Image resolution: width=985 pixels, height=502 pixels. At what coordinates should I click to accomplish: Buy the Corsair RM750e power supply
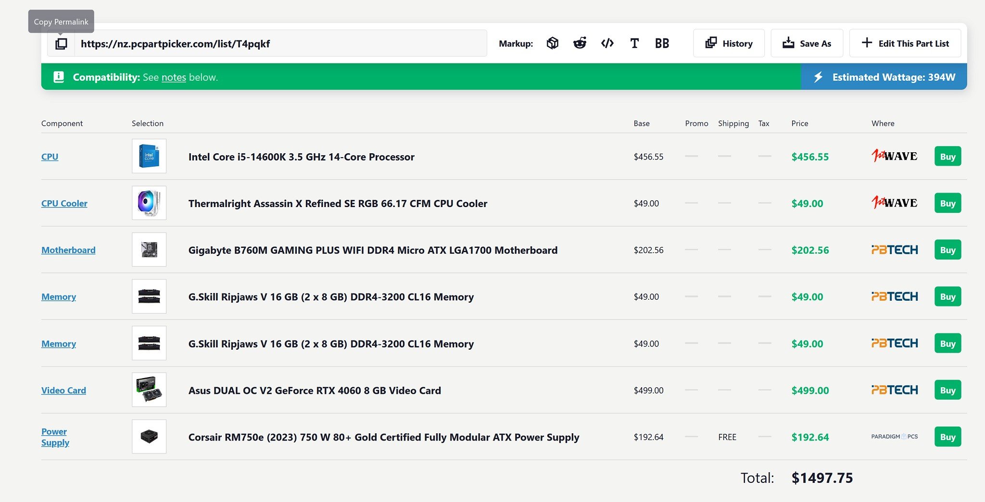point(947,437)
